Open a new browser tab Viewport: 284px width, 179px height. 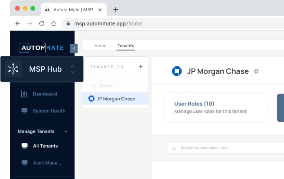(116, 10)
